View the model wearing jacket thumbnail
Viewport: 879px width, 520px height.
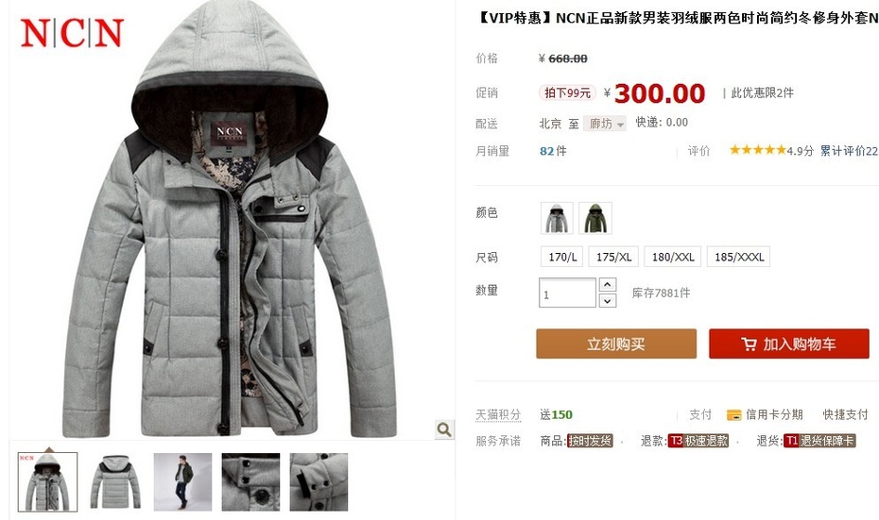point(182,482)
